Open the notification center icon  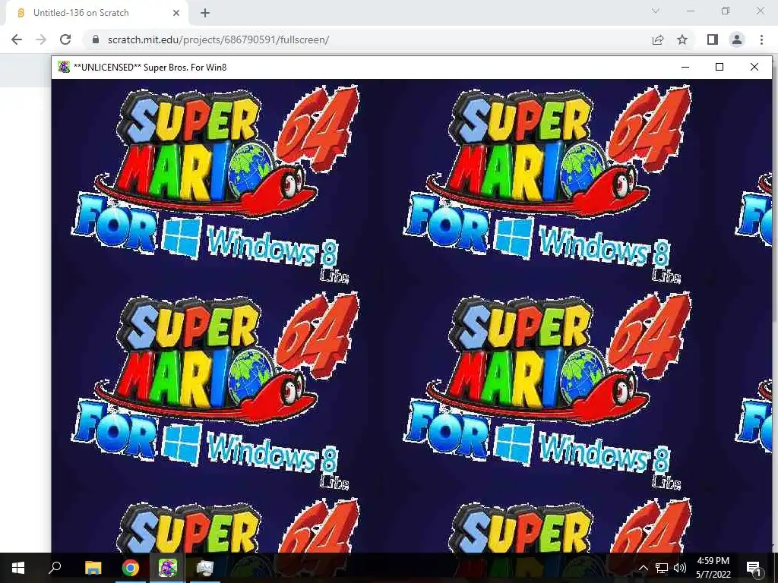point(754,568)
